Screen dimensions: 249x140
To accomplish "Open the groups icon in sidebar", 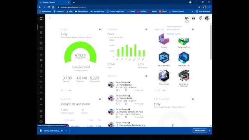I will click(41, 105).
